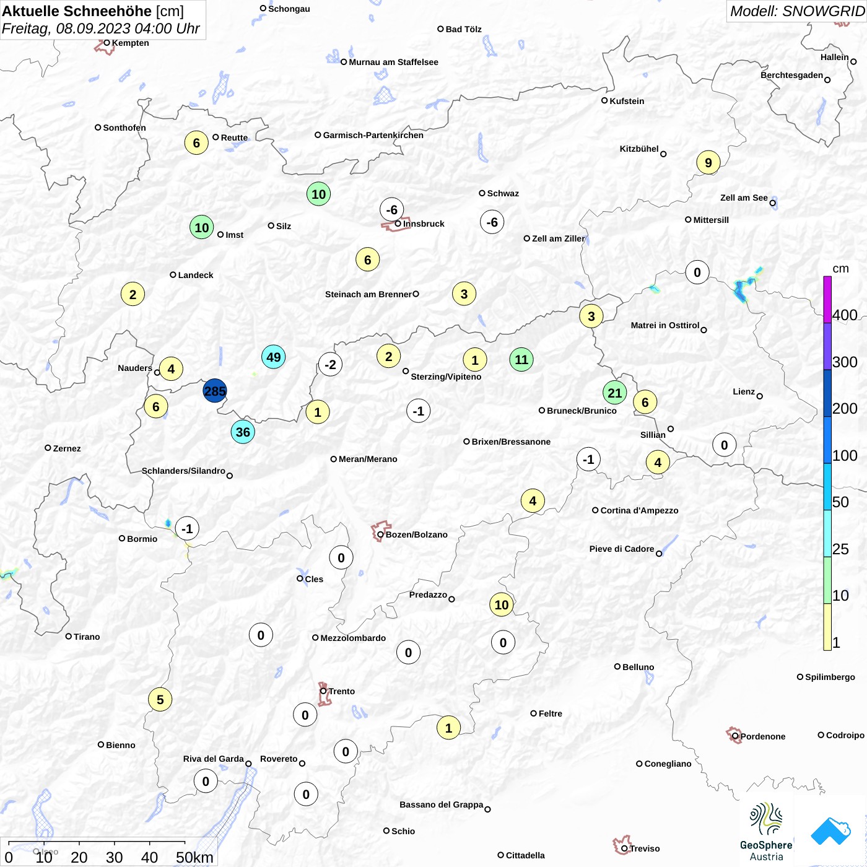Select the Zell am See label

744,198
